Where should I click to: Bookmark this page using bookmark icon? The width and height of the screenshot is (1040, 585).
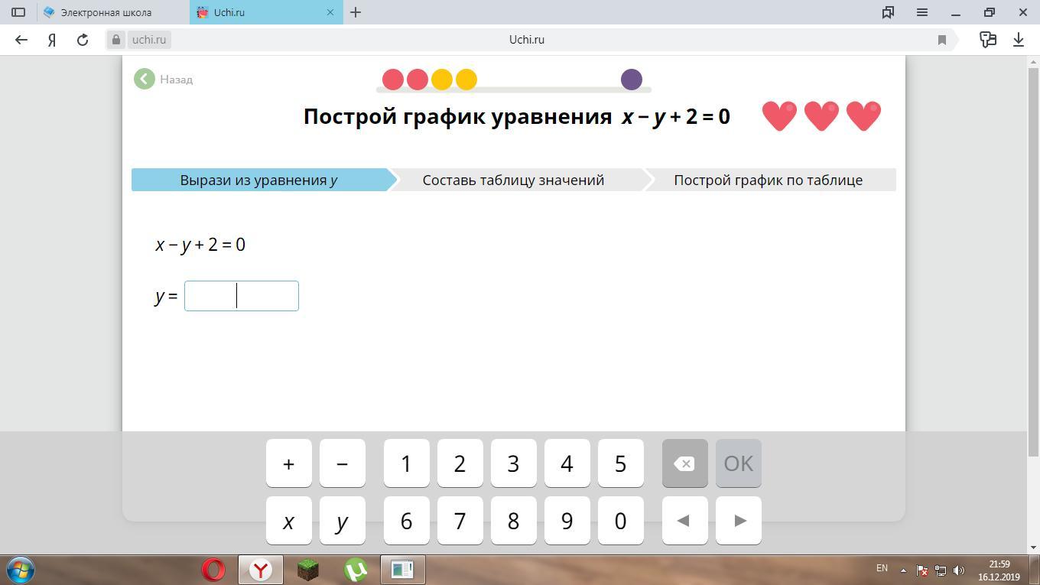point(942,40)
